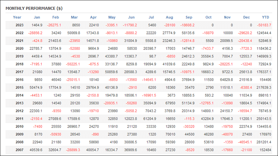This screenshot has width=278, height=156.
Task: Click the Feb column header
Action: pos(56,17)
